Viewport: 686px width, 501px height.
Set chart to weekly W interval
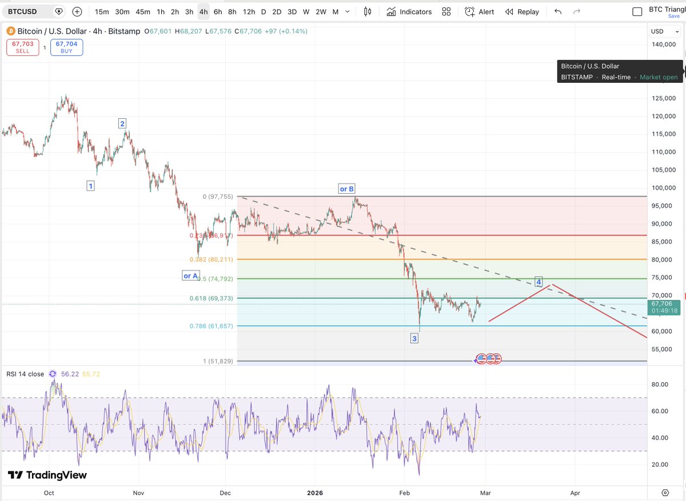[306, 11]
